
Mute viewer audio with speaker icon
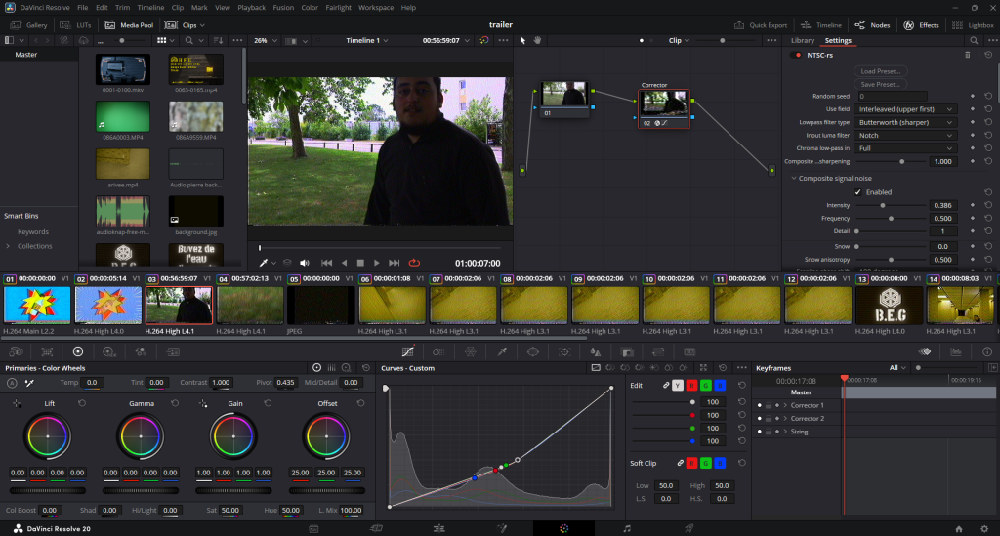pos(305,263)
